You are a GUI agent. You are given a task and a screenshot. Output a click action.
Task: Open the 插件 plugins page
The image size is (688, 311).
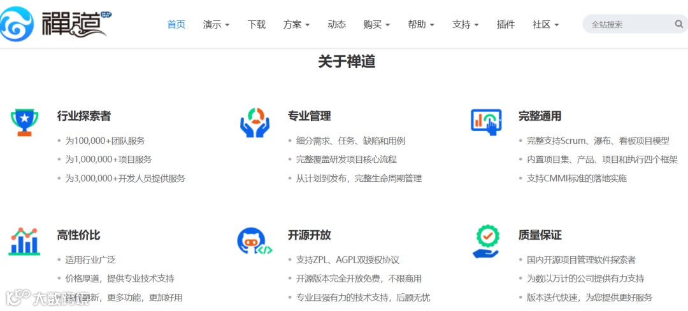(x=505, y=25)
